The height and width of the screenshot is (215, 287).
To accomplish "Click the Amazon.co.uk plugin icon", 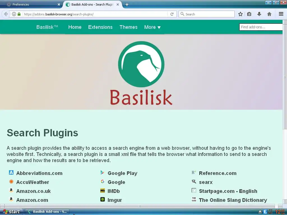I will pos(11,190).
